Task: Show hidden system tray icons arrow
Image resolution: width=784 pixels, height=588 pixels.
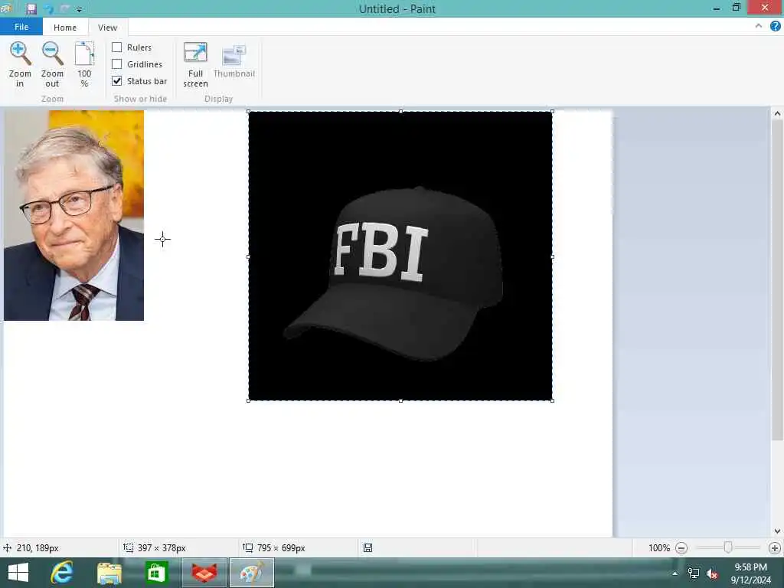Action: click(675, 573)
